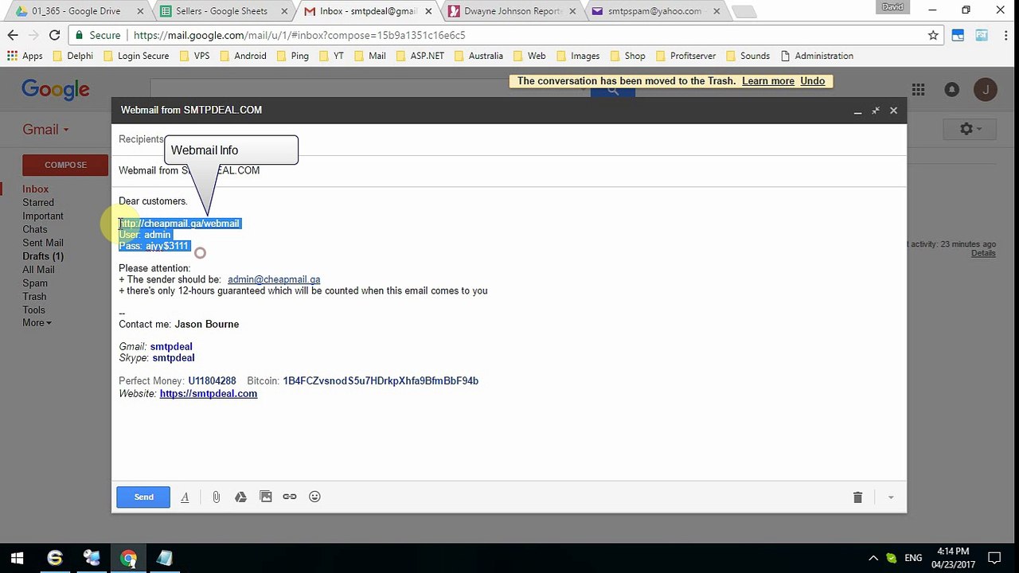Open the emoji picker in compose toolbar
The image size is (1019, 573).
pos(314,497)
